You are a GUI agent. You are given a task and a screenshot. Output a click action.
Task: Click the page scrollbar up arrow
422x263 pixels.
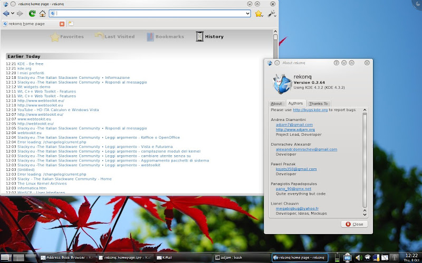click(275, 32)
